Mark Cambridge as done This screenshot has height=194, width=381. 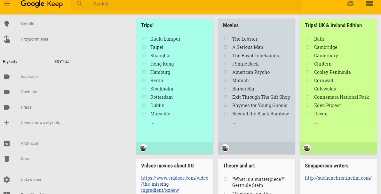[308, 47]
